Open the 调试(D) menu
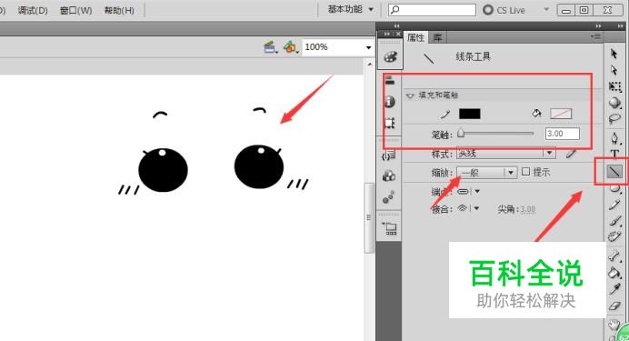Image resolution: width=629 pixels, height=341 pixels. (x=33, y=10)
